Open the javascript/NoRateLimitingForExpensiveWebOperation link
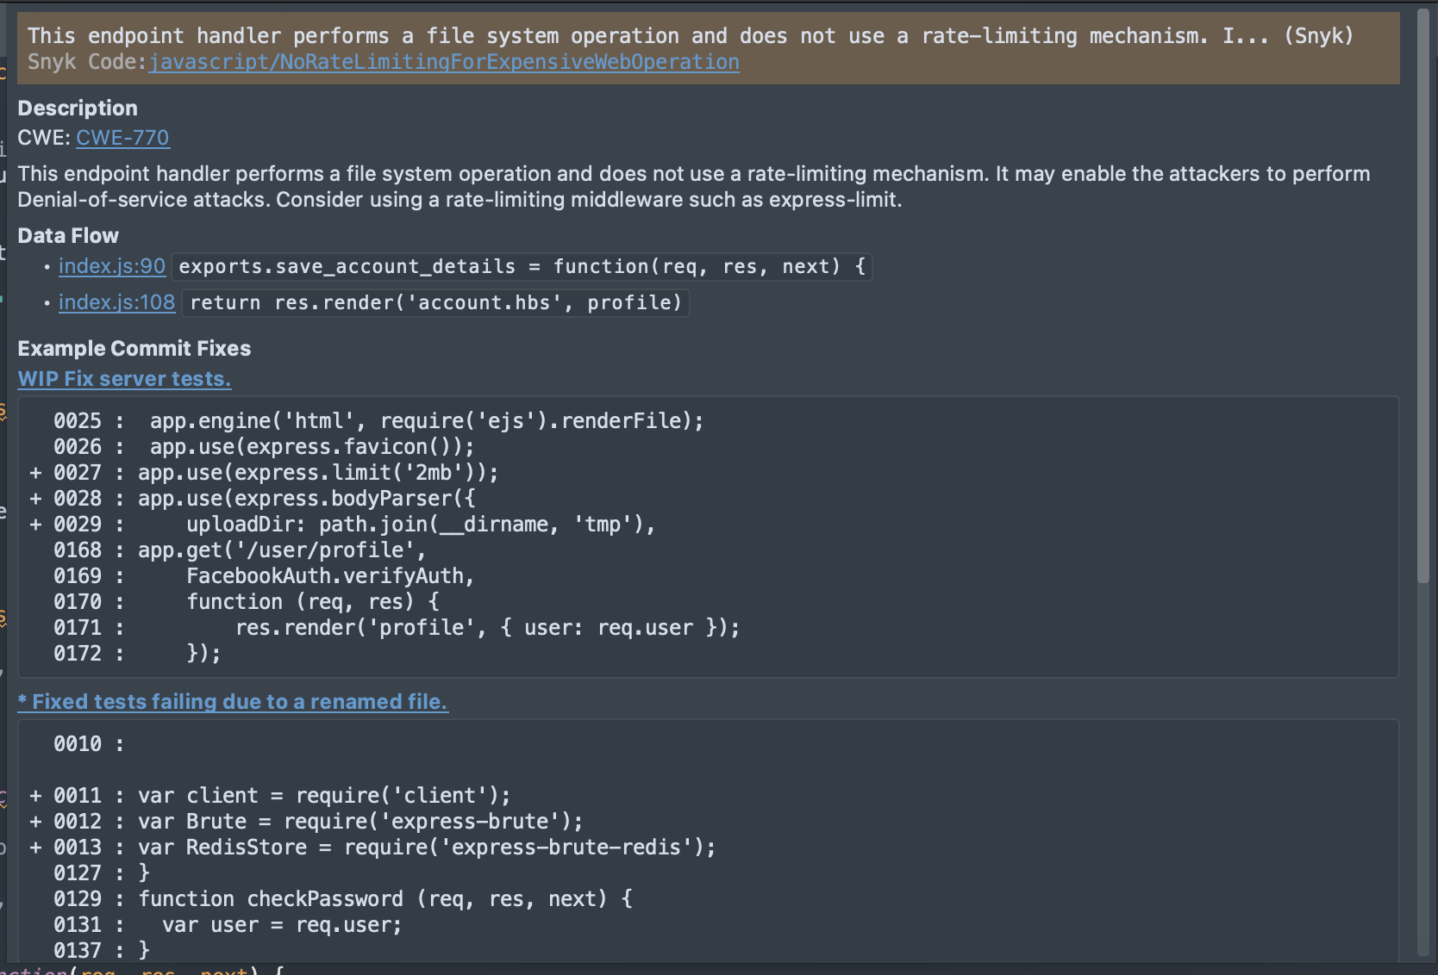 coord(444,62)
